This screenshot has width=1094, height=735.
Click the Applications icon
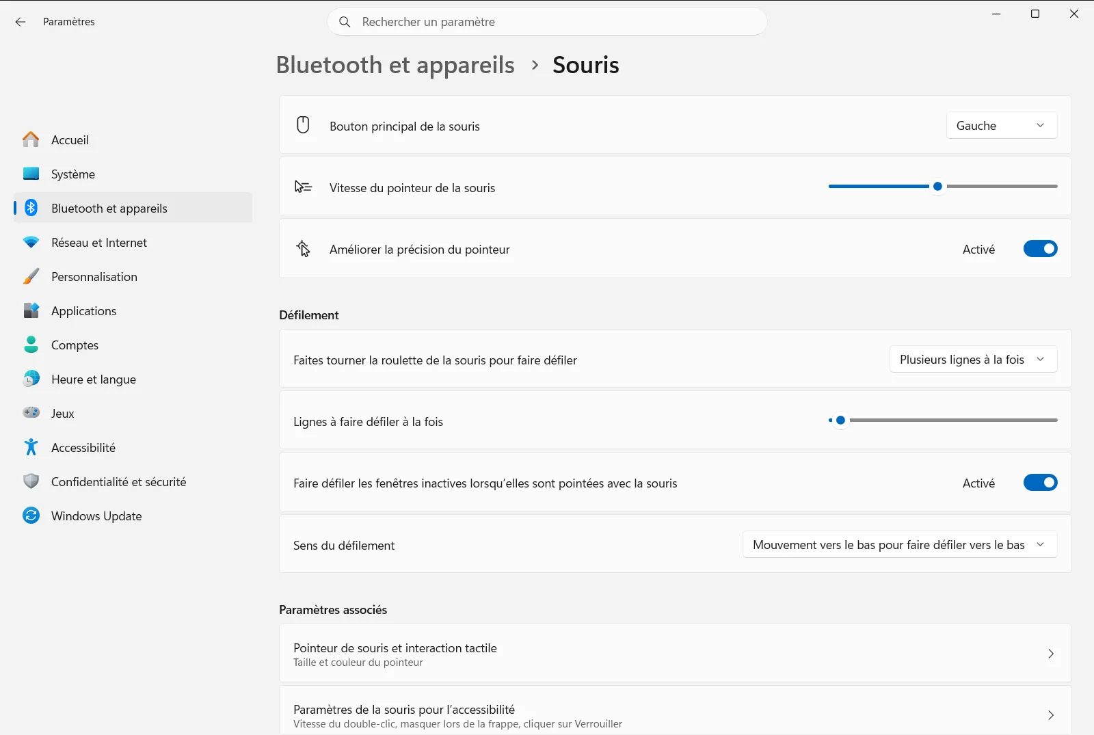click(31, 310)
